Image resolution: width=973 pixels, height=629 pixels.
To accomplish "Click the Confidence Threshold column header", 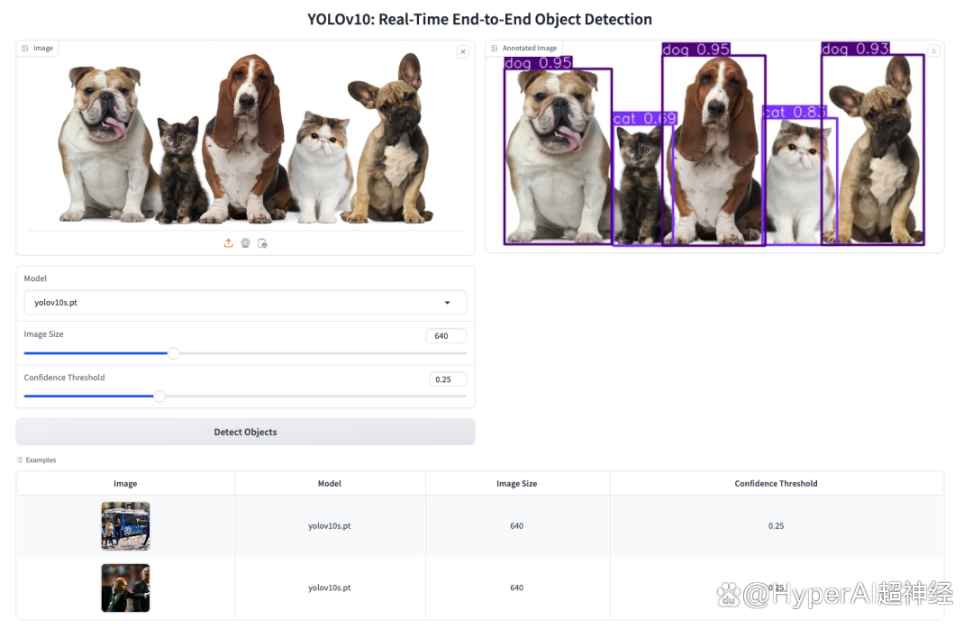I will click(776, 483).
